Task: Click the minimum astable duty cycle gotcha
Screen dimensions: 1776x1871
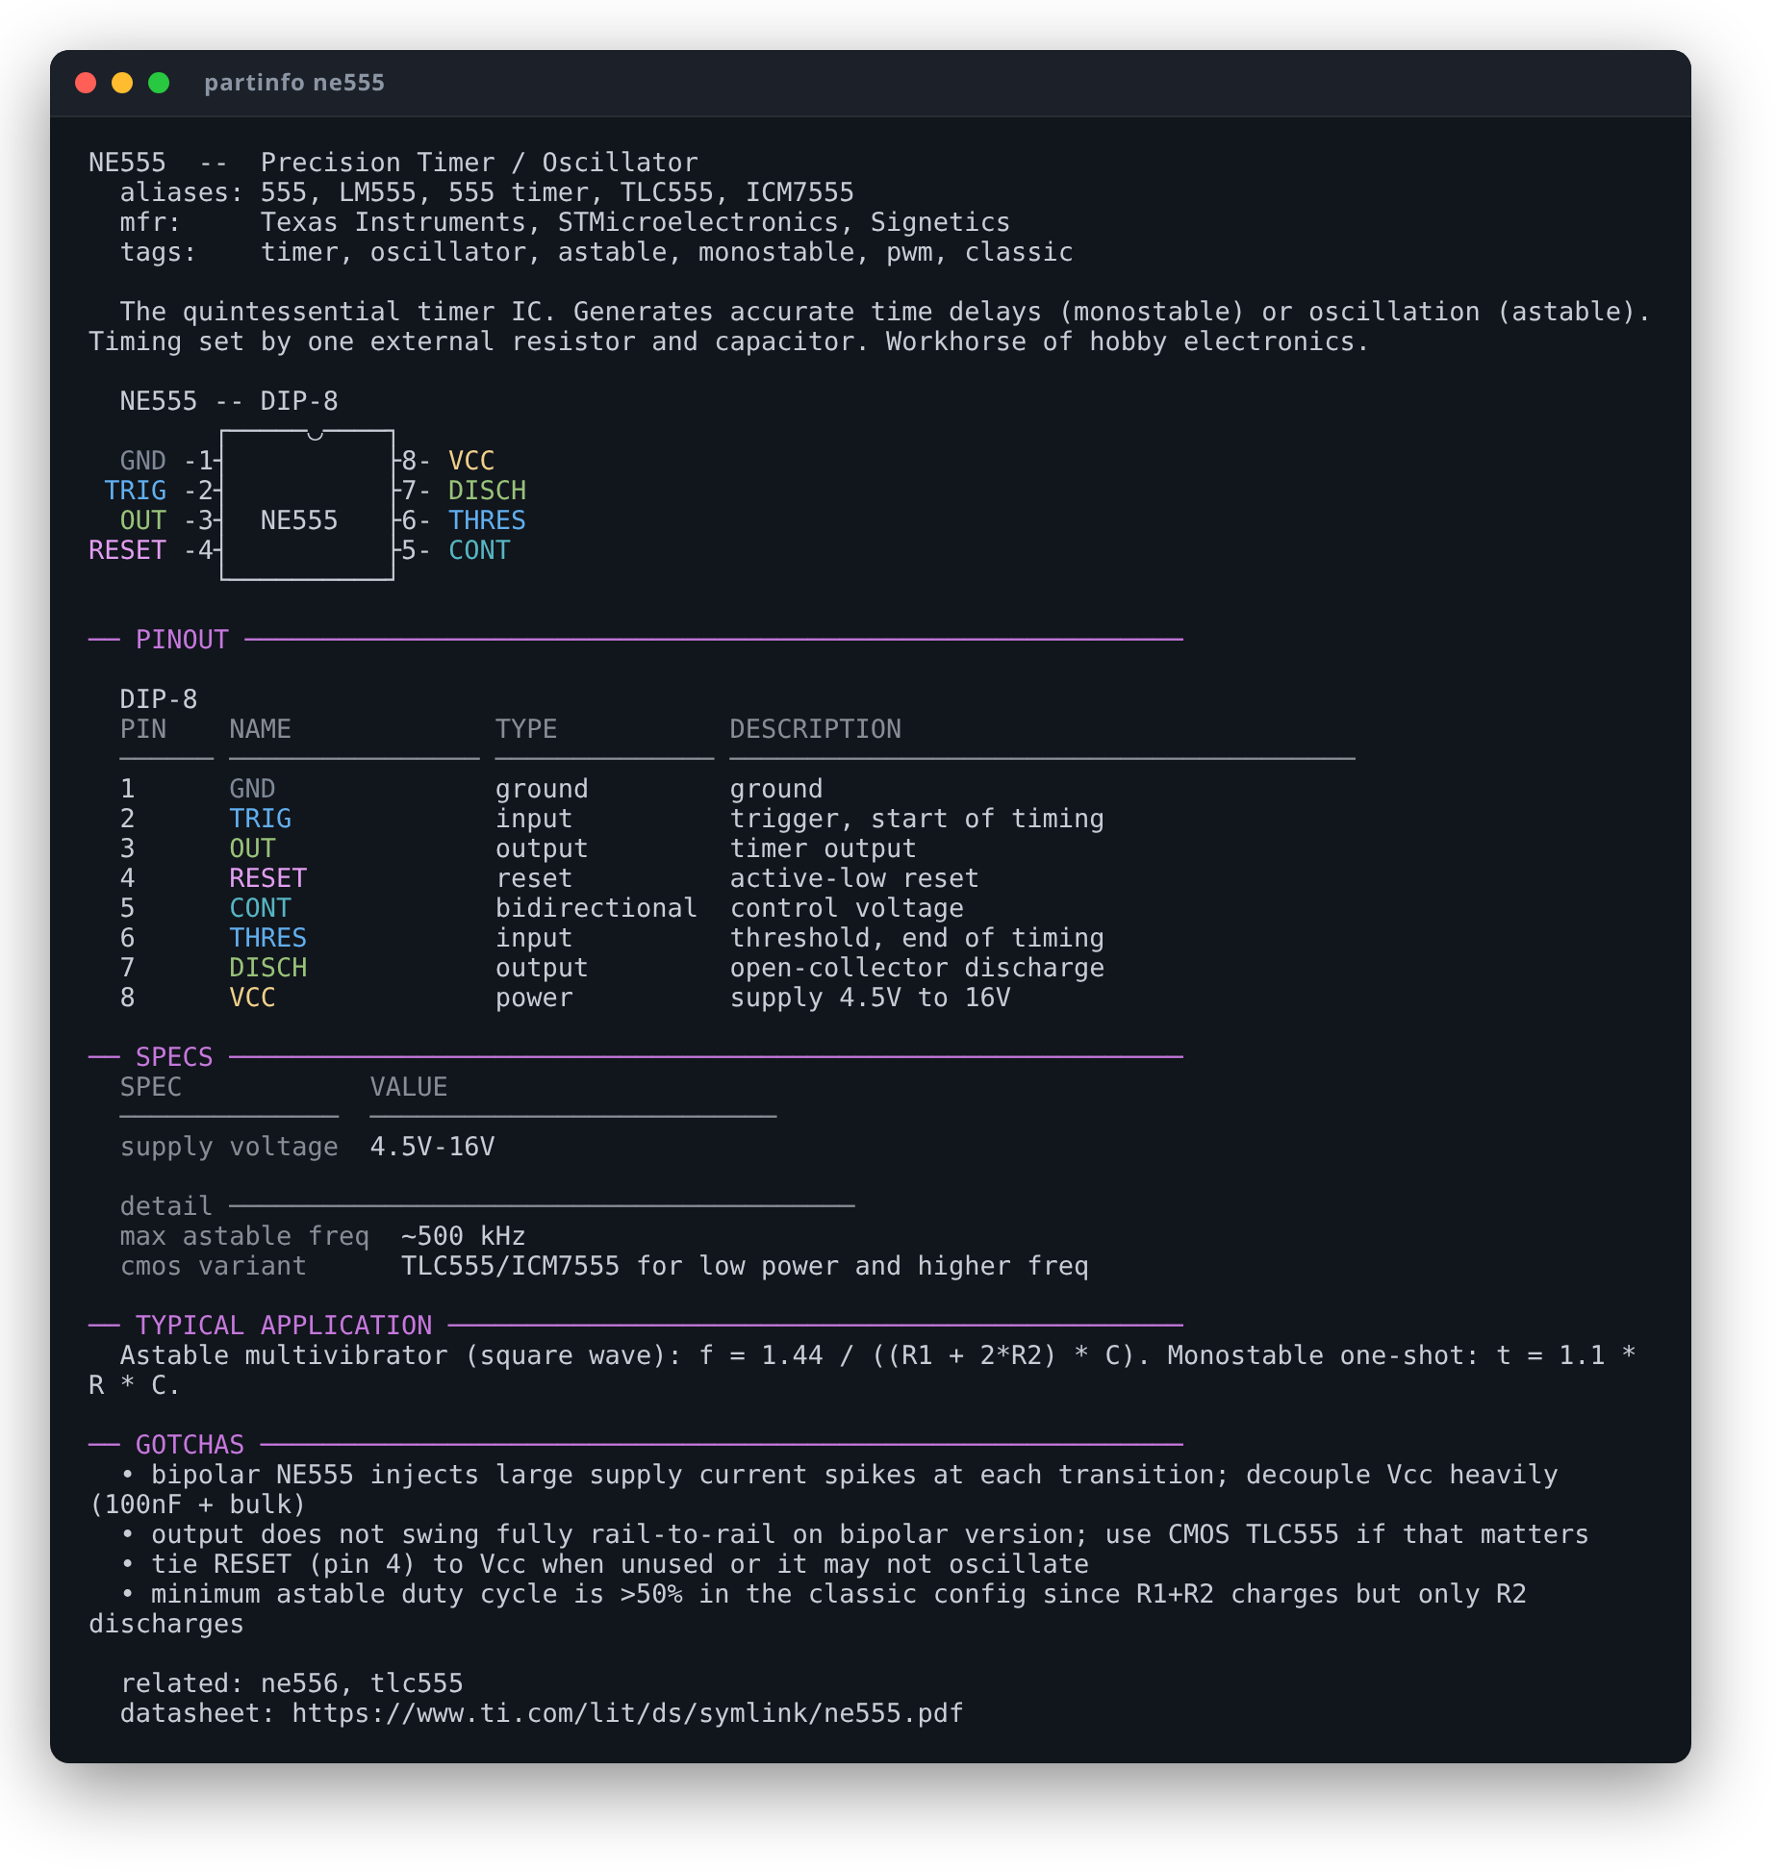Action: click(x=808, y=1608)
